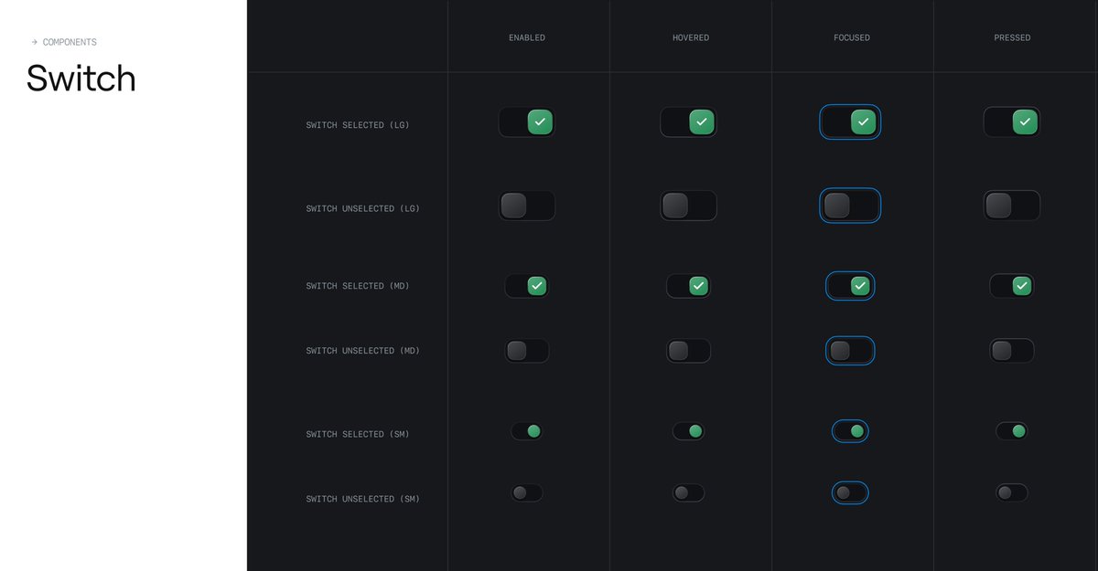Click the SWITCH UNSELECTED (SM) row label

tap(363, 499)
